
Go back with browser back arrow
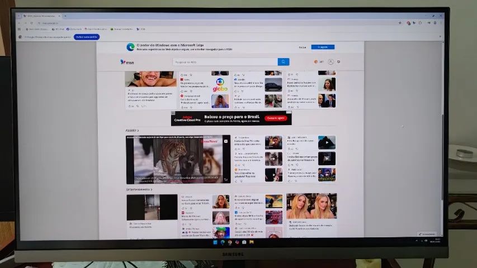click(x=20, y=23)
